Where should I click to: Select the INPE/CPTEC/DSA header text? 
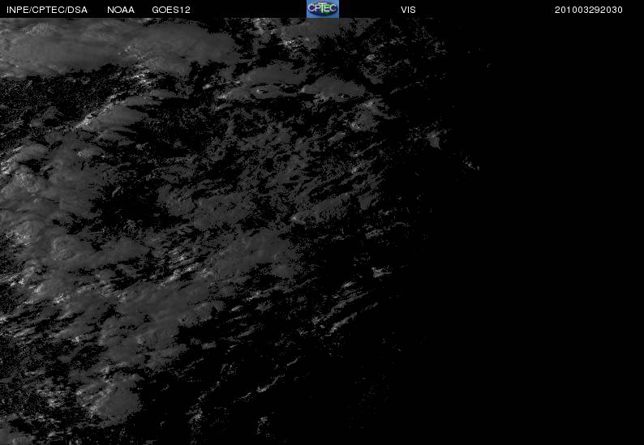point(47,10)
